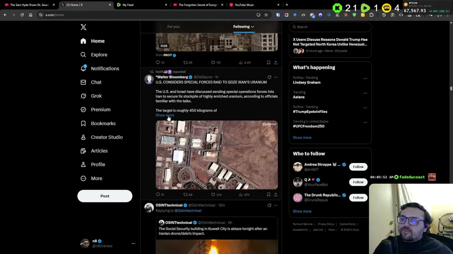Image resolution: width=453 pixels, height=254 pixels.
Task: Open the Lindsey Graham trending topic
Action: point(306,83)
